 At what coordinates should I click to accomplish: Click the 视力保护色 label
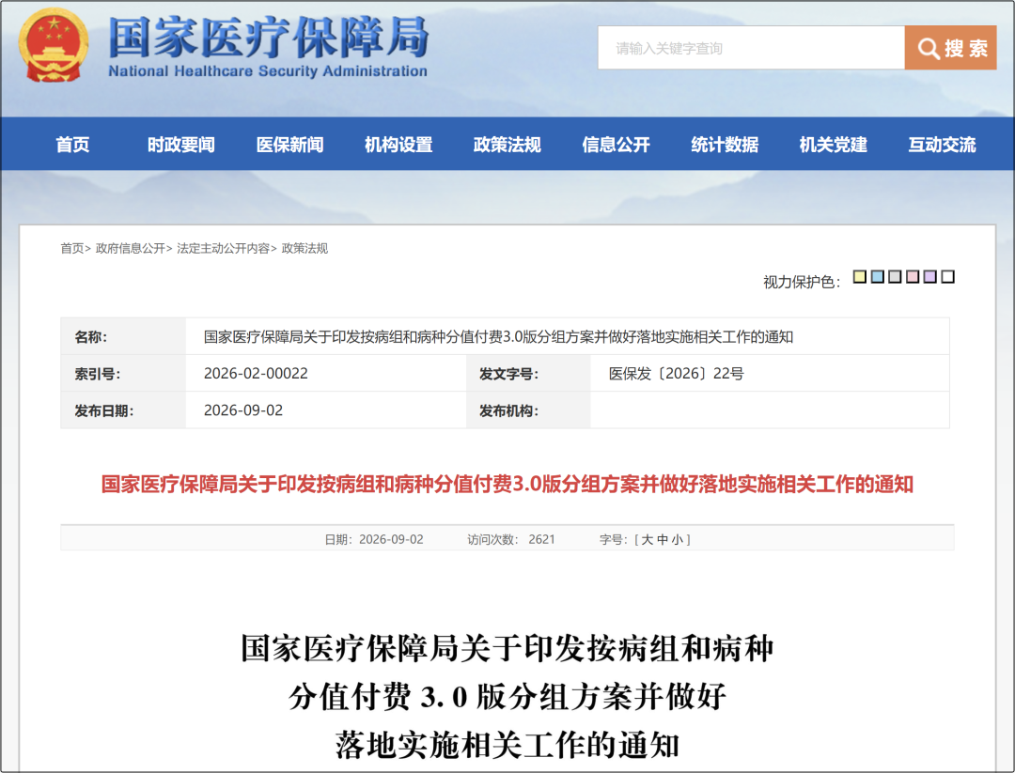pos(802,282)
